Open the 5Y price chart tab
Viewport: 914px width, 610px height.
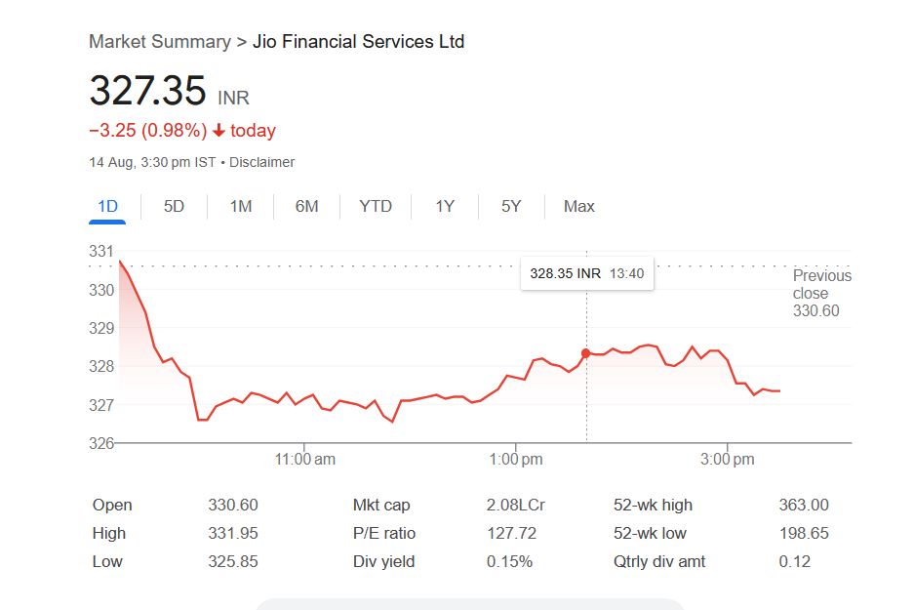tap(511, 206)
